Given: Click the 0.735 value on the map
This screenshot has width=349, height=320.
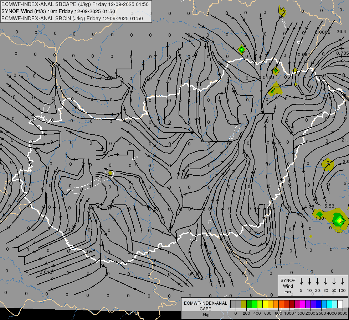Looking at the screenshot, I should 343,53.
